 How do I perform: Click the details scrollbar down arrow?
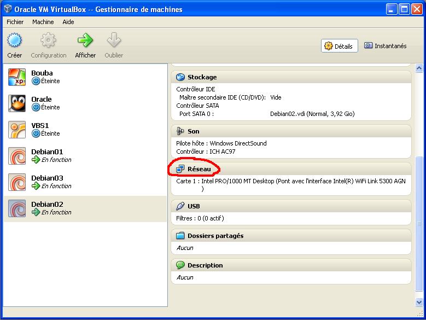click(419, 302)
